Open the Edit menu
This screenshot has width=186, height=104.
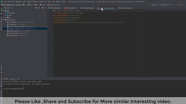9,2
